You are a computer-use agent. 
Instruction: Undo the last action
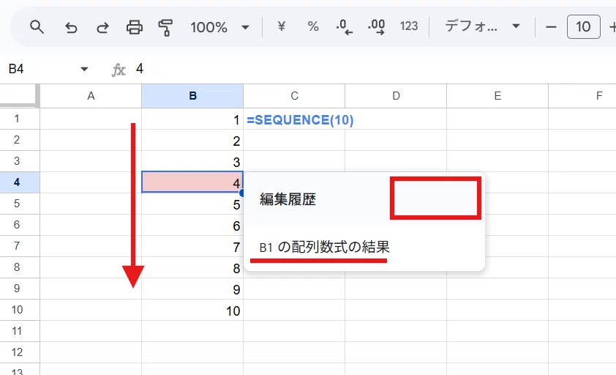coord(71,28)
